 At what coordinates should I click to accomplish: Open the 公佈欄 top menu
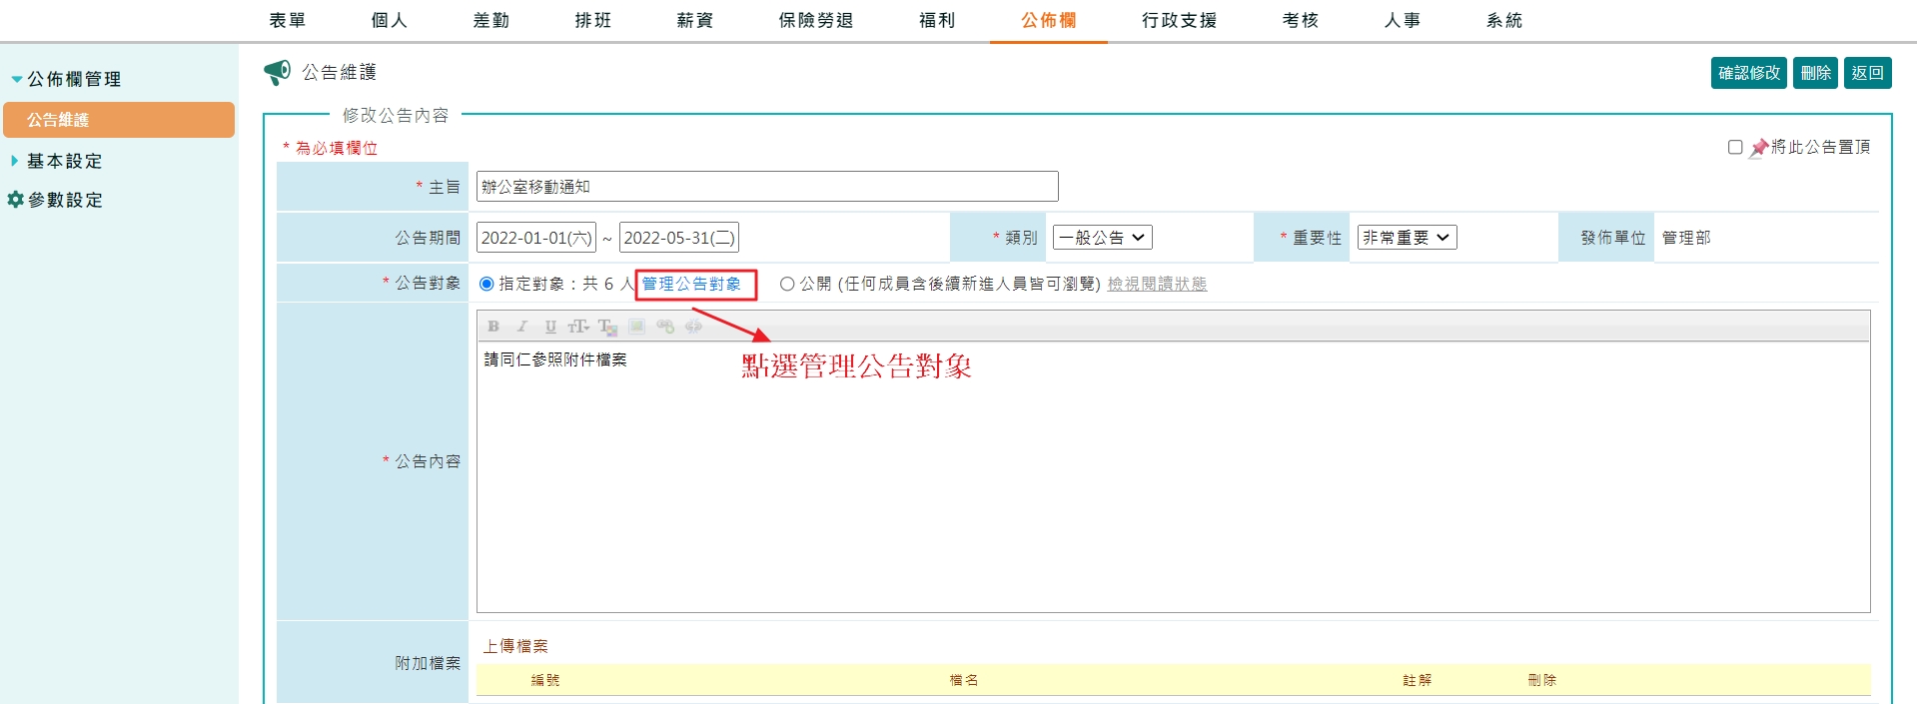click(x=1049, y=20)
